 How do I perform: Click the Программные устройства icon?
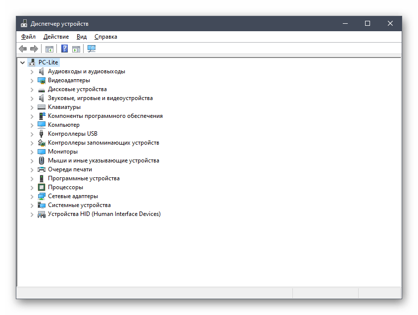click(x=42, y=178)
